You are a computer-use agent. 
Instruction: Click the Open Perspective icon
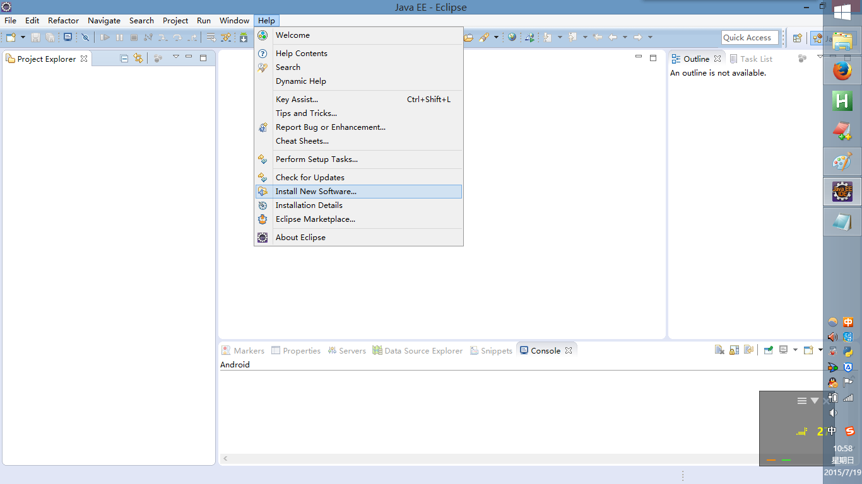pos(797,38)
